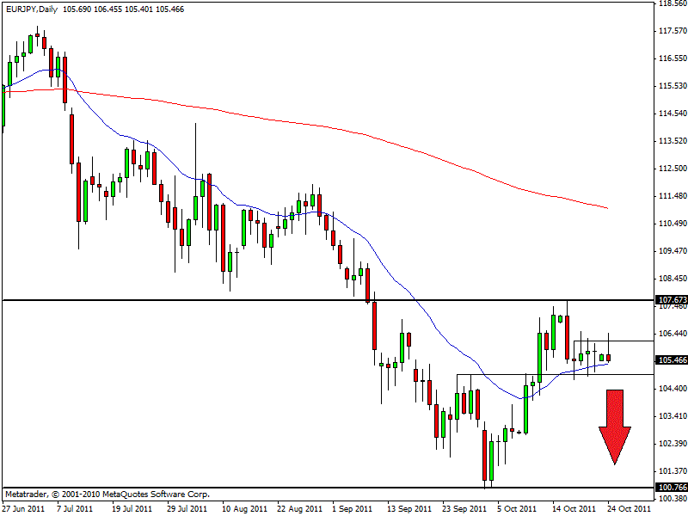
Task: Click the 107.673 resistance price label
Action: (x=672, y=300)
